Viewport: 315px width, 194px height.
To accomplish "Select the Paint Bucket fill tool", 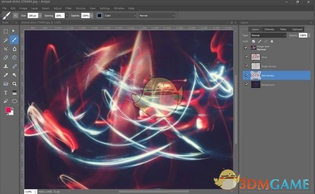I will [x=6, y=84].
